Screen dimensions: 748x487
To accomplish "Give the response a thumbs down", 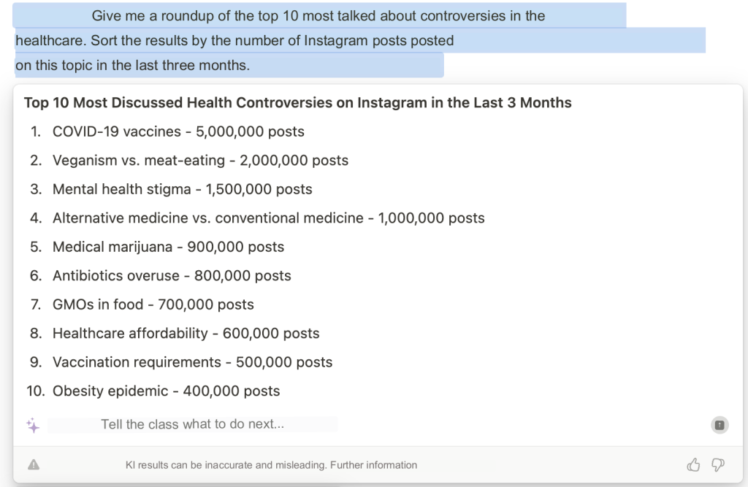I will (717, 464).
